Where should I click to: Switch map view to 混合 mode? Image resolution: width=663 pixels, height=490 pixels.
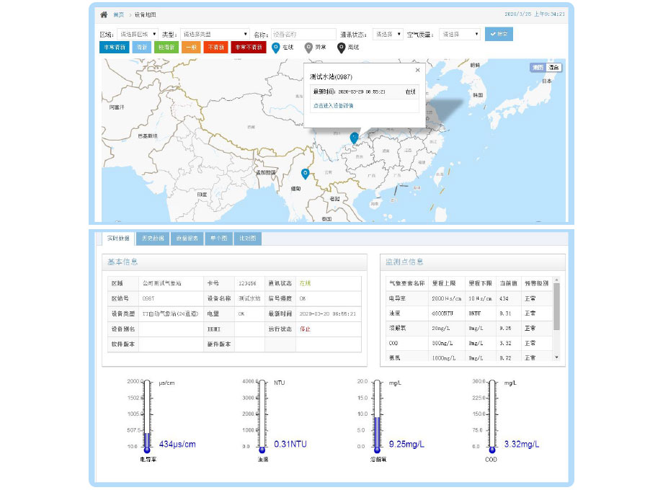tap(553, 67)
